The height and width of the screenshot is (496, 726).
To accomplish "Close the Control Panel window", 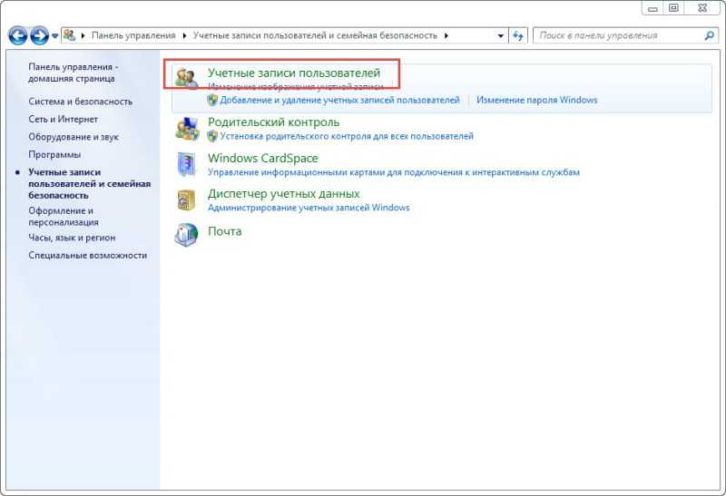I will [702, 8].
